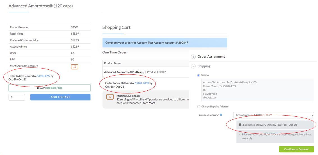Open the Ground shipping method dropdown
Viewport: 318px width, 155px height.
(274, 115)
